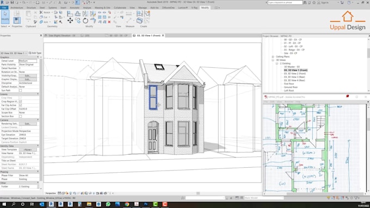The image size is (370, 208).
Task: Open Photoshop from the taskbar
Action: pos(146,204)
